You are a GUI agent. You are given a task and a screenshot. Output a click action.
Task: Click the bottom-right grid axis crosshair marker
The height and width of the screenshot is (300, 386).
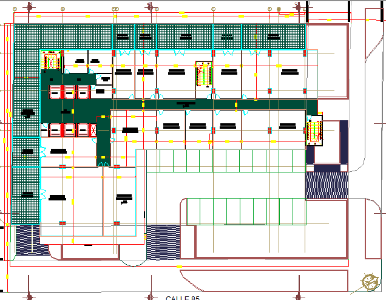(x=298, y=295)
